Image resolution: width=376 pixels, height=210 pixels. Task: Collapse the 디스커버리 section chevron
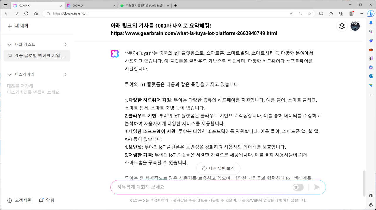coord(10,74)
